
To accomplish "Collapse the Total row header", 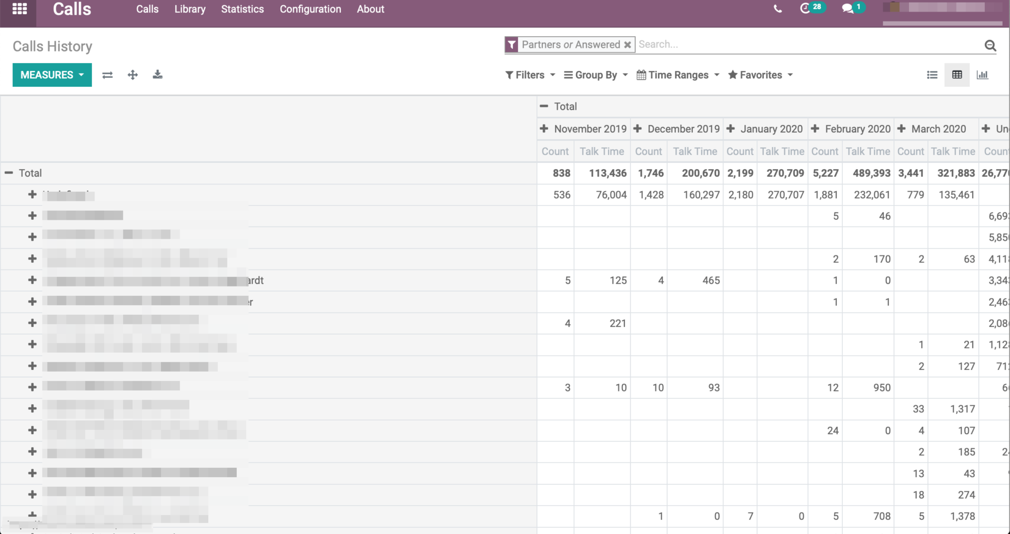I will [x=9, y=173].
